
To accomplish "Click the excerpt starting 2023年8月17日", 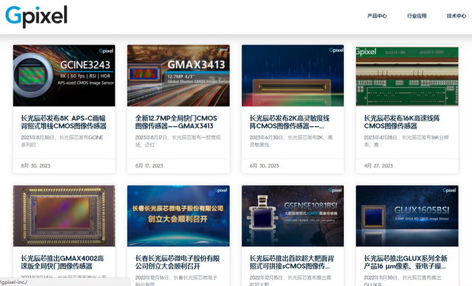I will tap(178, 141).
